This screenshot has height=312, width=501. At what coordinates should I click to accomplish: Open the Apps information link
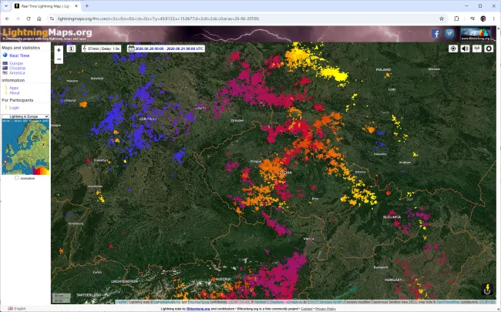(x=14, y=88)
